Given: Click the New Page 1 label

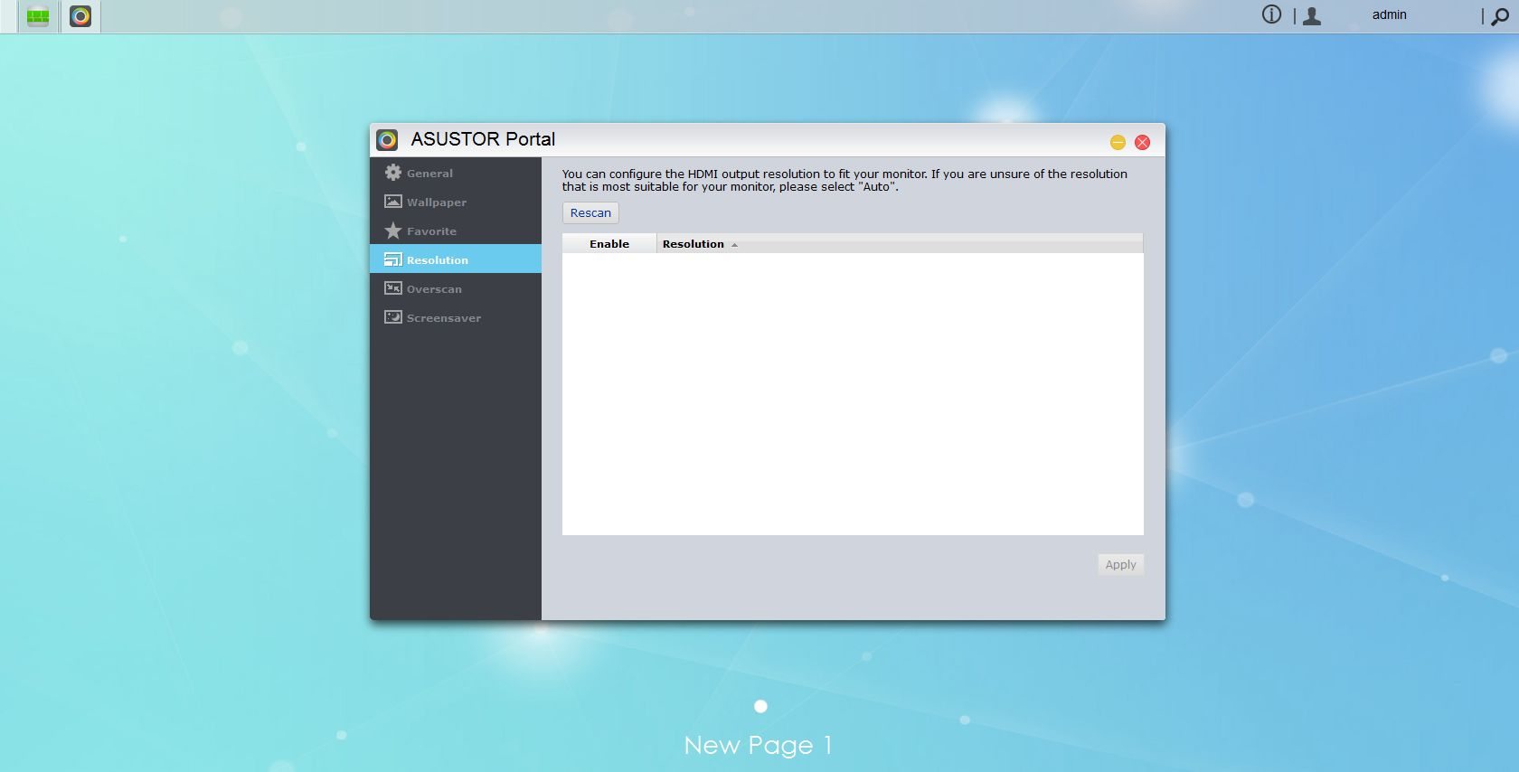Looking at the screenshot, I should [758, 745].
